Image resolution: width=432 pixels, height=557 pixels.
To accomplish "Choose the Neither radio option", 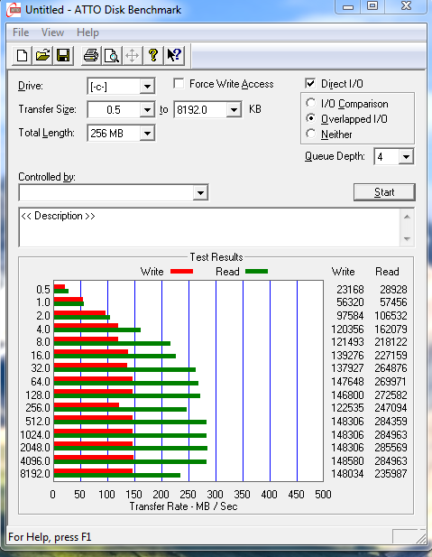I will [x=310, y=134].
